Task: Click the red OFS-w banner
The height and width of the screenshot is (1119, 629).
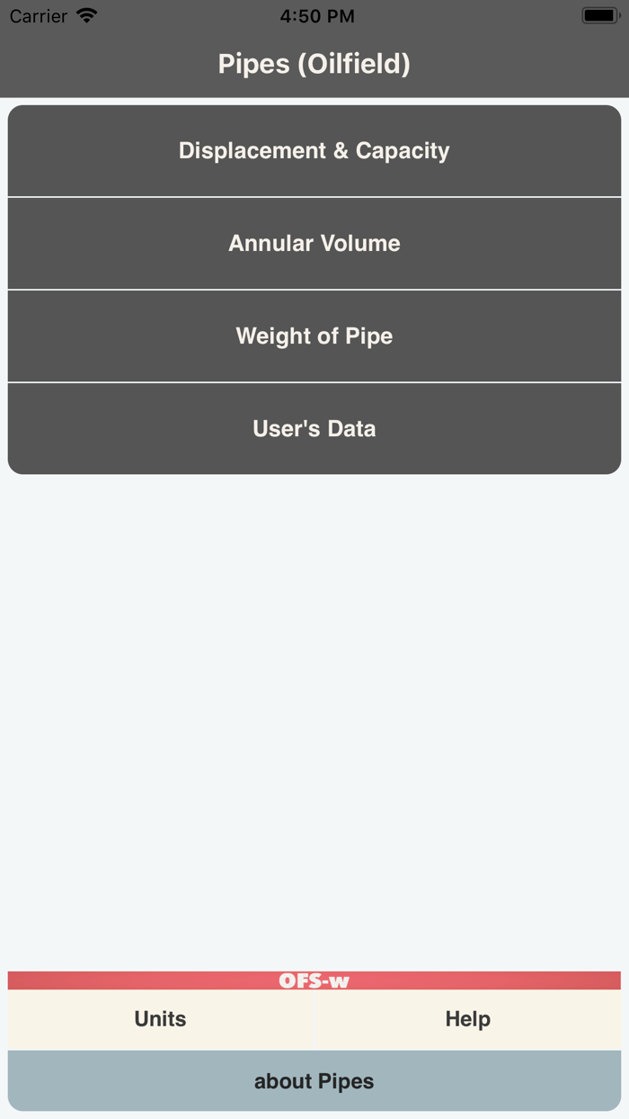Action: coord(135,980)
